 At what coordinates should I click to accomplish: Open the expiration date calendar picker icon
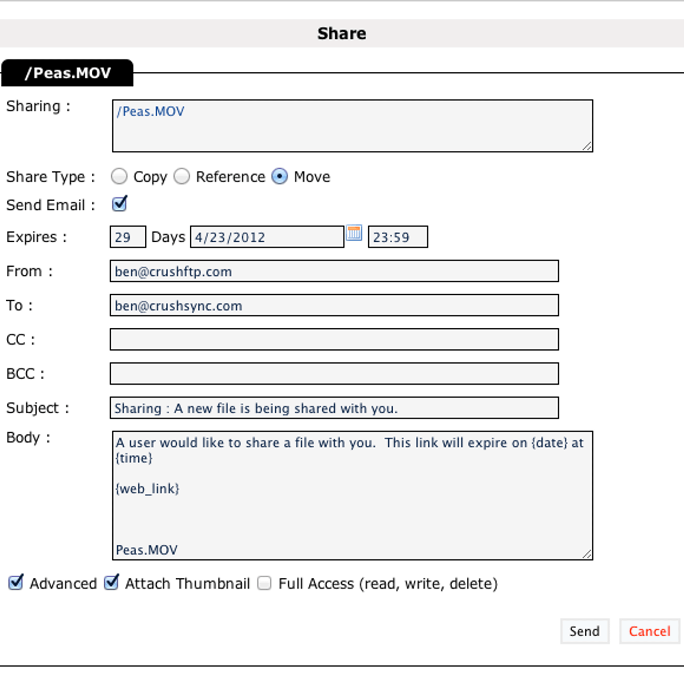(x=354, y=233)
